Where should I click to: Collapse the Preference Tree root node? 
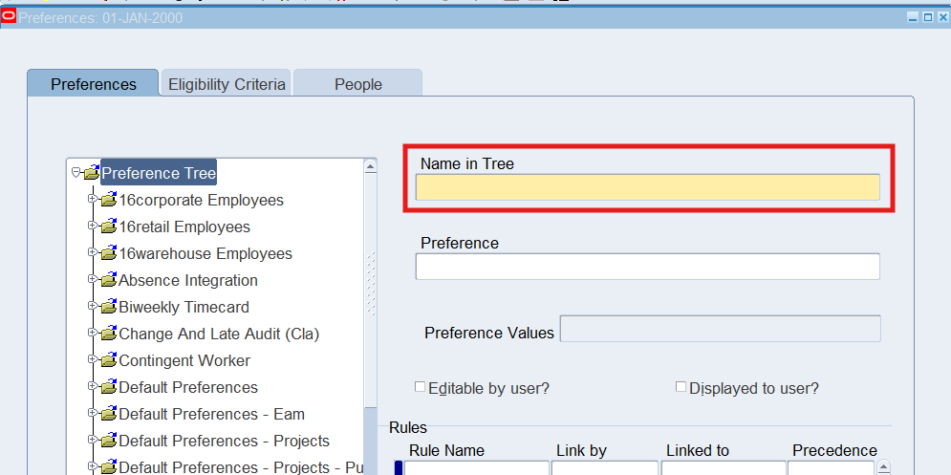point(76,173)
